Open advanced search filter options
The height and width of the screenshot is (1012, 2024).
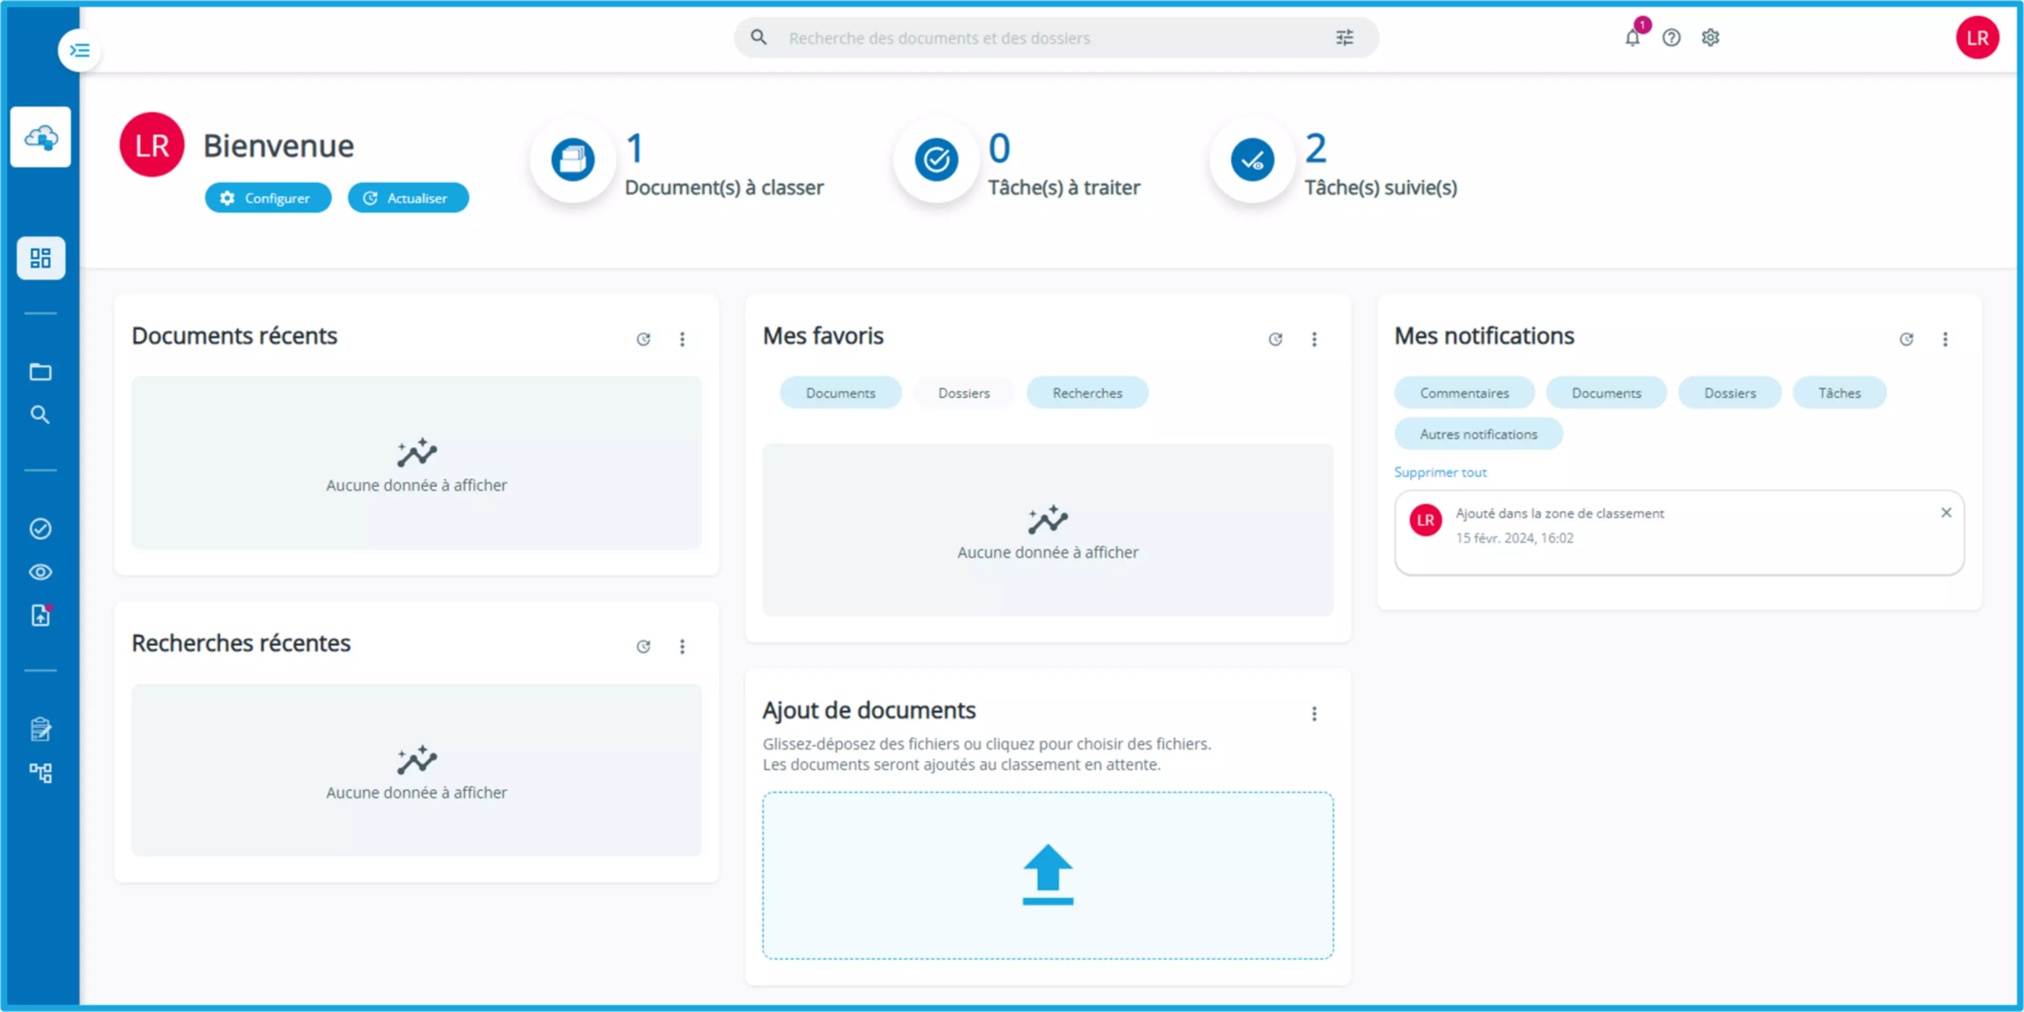click(x=1345, y=37)
